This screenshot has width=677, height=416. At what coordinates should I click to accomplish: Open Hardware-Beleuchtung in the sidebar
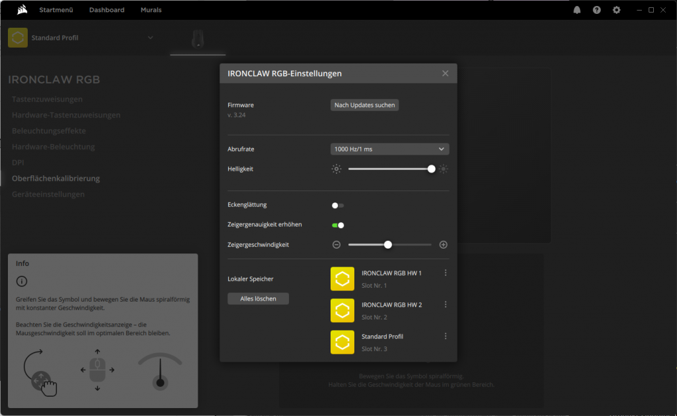(x=53, y=147)
